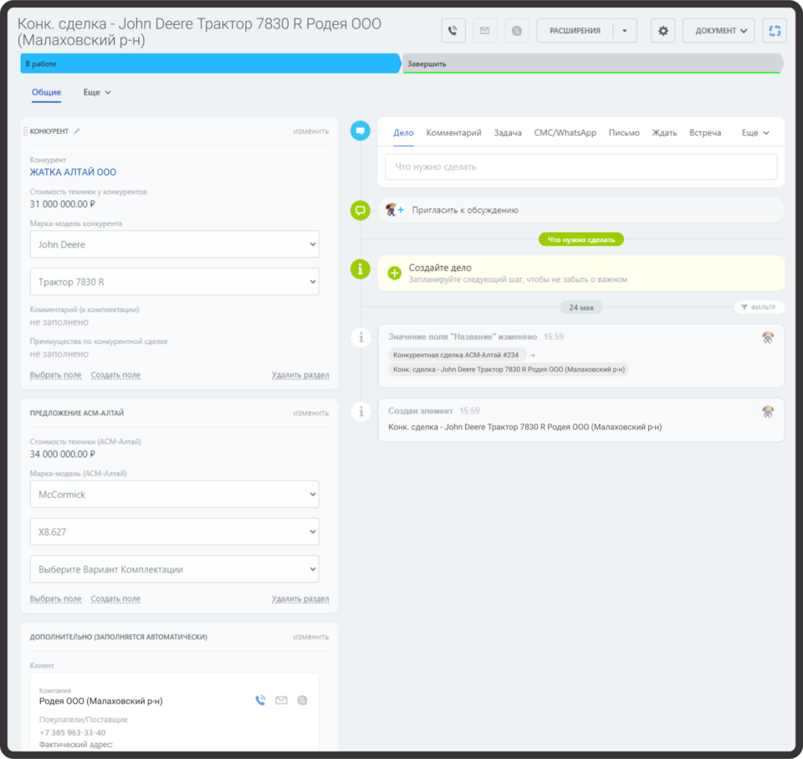Expand Выберите Вариант Комплектации dropdown

(174, 569)
